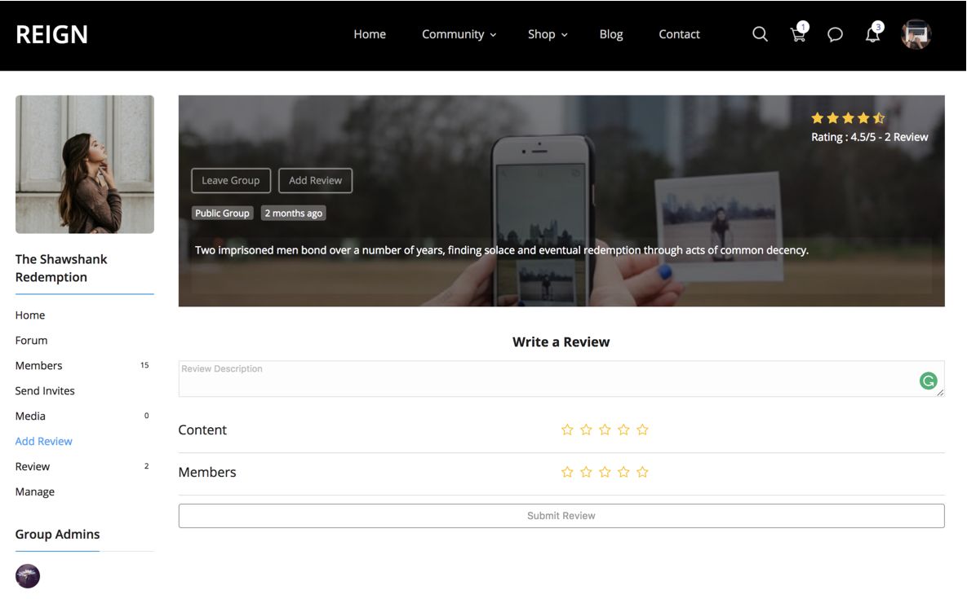
Task: Click the Review count 2
Action: [146, 466]
